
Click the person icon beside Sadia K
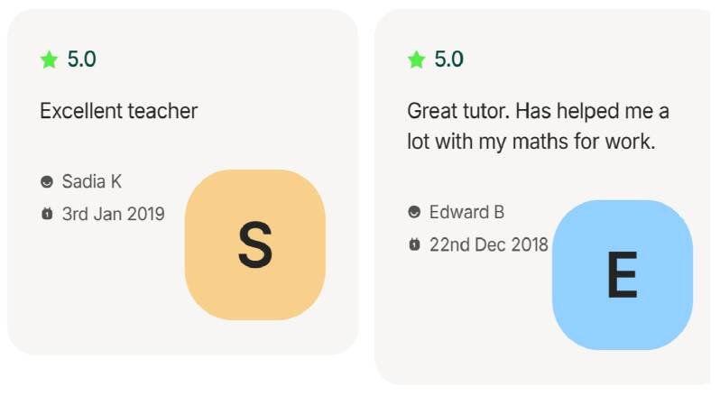47,182
